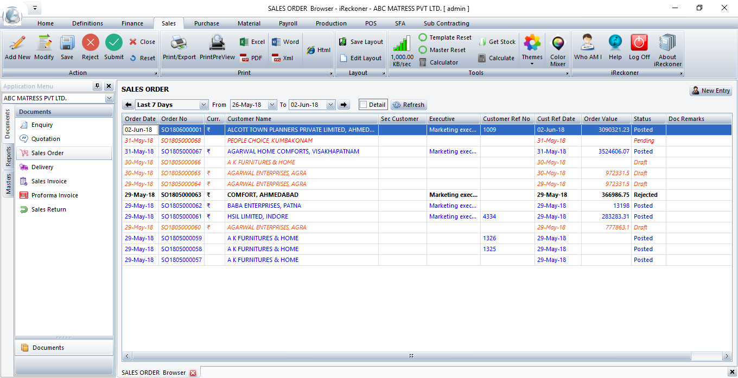
Task: Switch to the Purchase ribbon tab
Action: (207, 23)
